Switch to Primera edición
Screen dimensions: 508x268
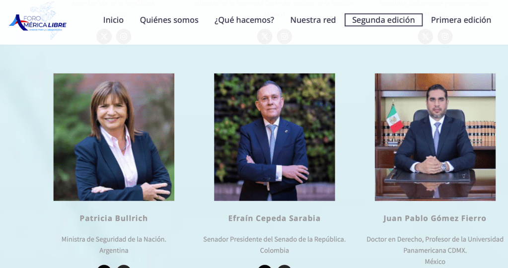461,20
